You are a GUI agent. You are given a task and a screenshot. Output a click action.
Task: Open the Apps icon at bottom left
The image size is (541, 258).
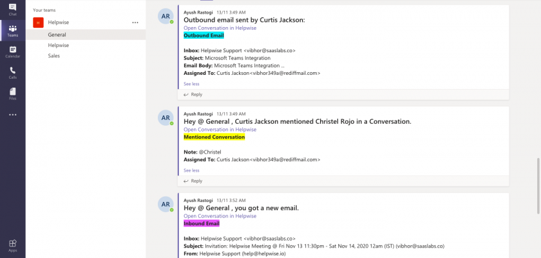pos(12,245)
